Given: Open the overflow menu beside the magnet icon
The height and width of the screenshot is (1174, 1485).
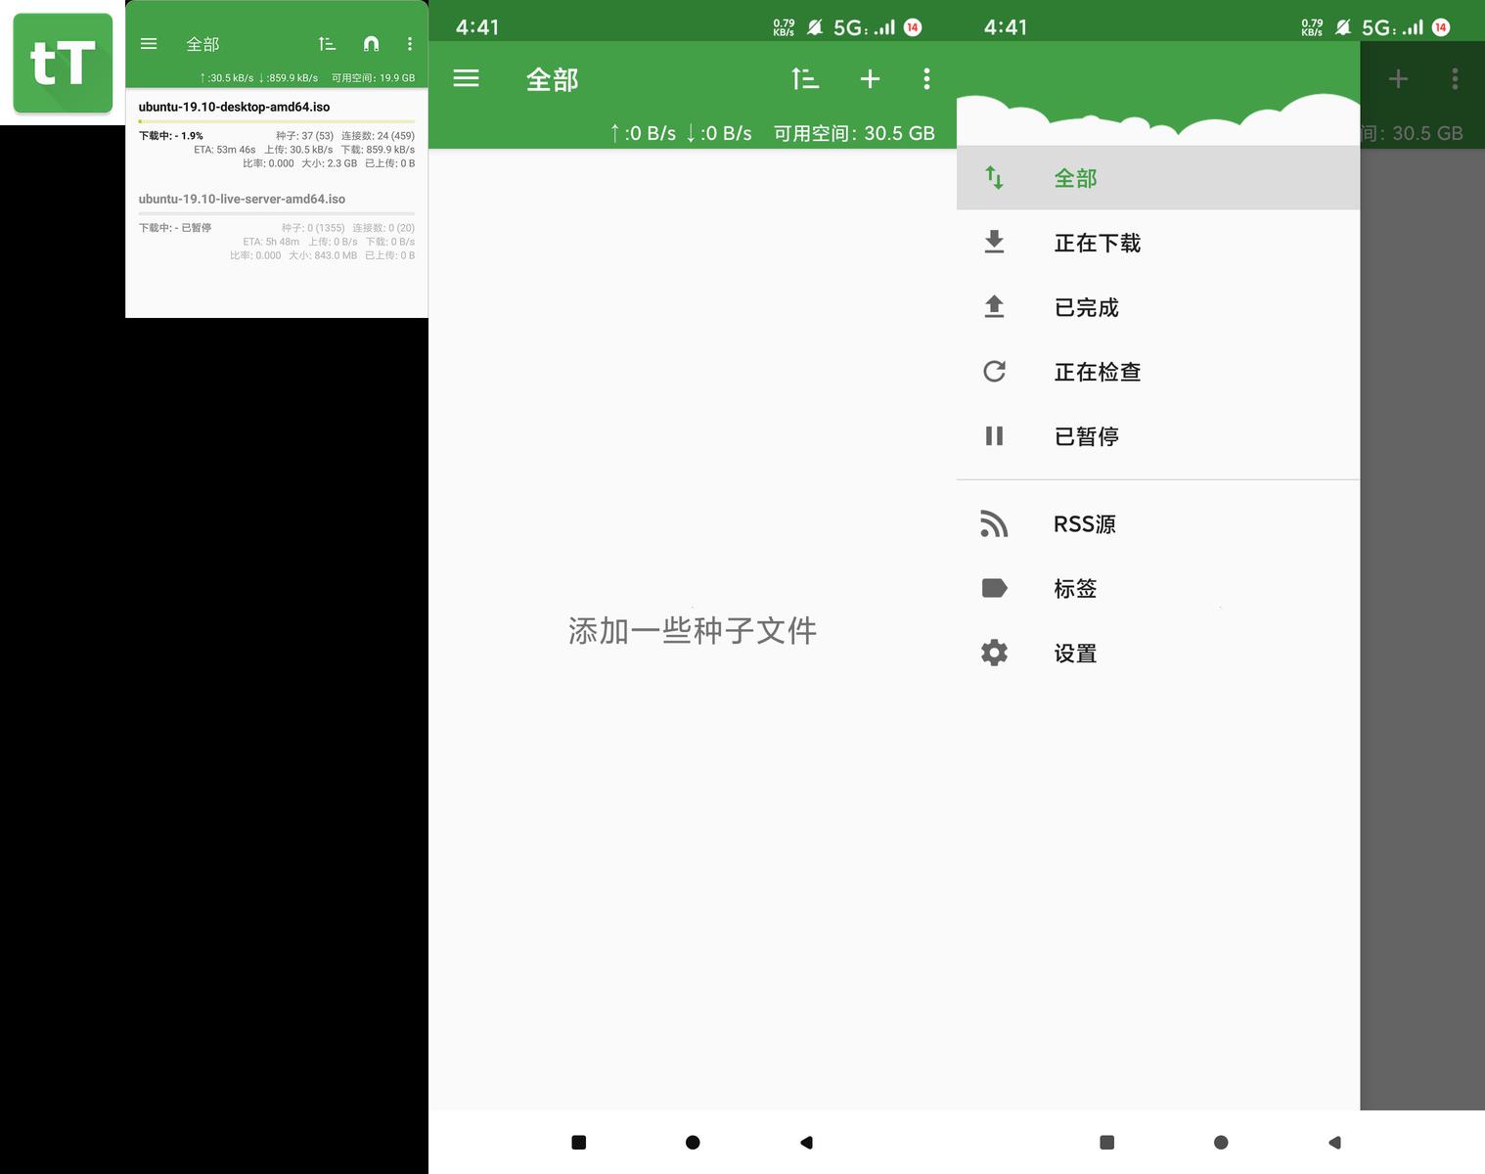Looking at the screenshot, I should (x=410, y=44).
